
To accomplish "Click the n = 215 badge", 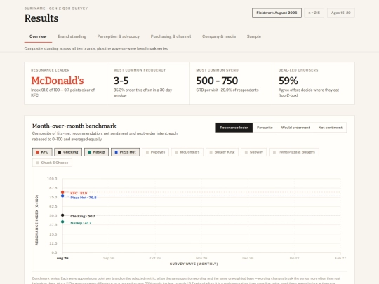I will click(x=314, y=13).
